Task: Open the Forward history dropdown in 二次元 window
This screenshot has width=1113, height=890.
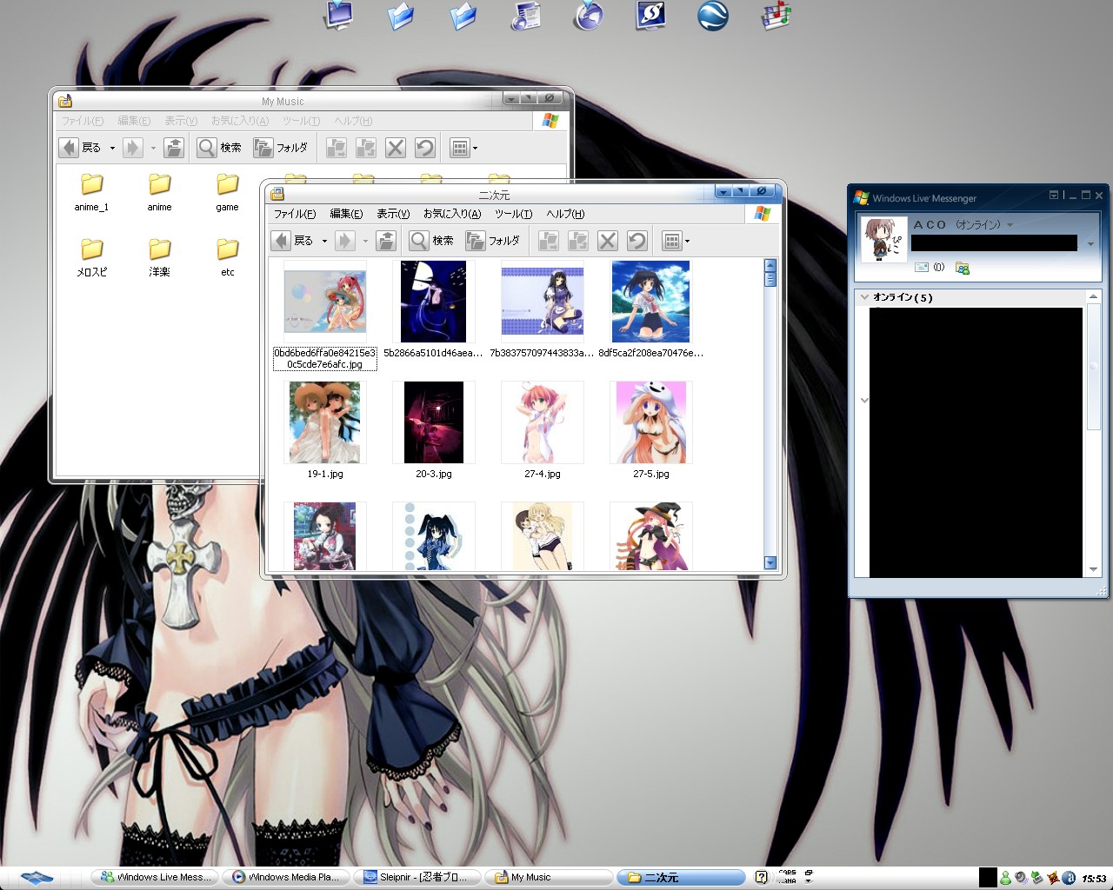Action: point(365,242)
